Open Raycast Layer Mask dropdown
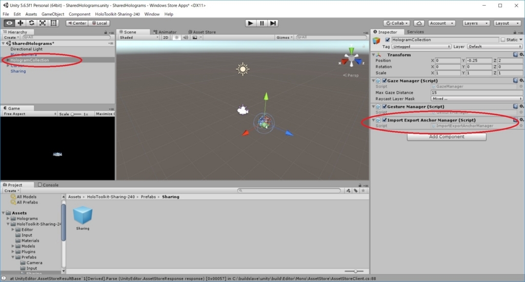This screenshot has height=282, width=525. (x=477, y=99)
